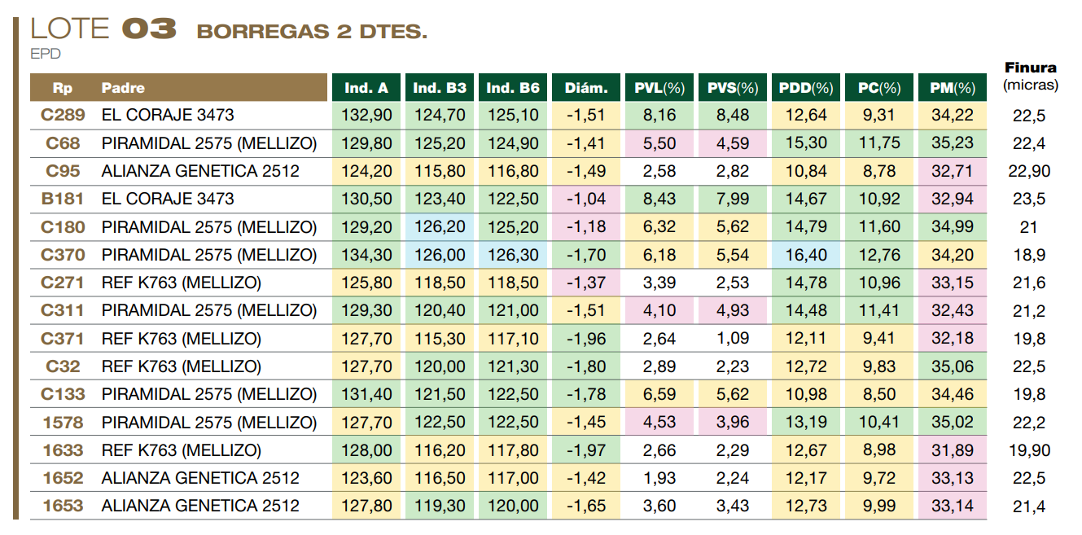Select the PVL(%) column header
This screenshot has height=535, width=1082.
[659, 88]
